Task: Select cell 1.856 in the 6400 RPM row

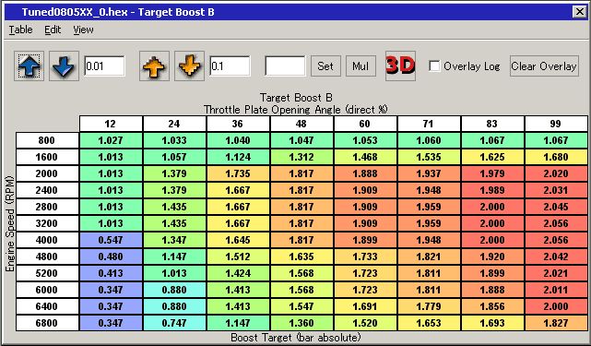Action: click(492, 306)
